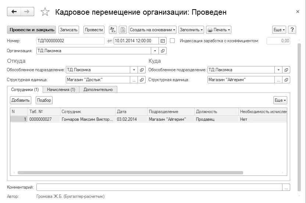Click the Номер field ТДЛ00000002
The height and width of the screenshot is (203, 306).
[x=71, y=41]
